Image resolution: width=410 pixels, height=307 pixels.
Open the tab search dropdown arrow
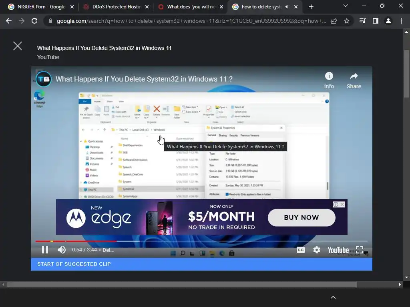346,6
